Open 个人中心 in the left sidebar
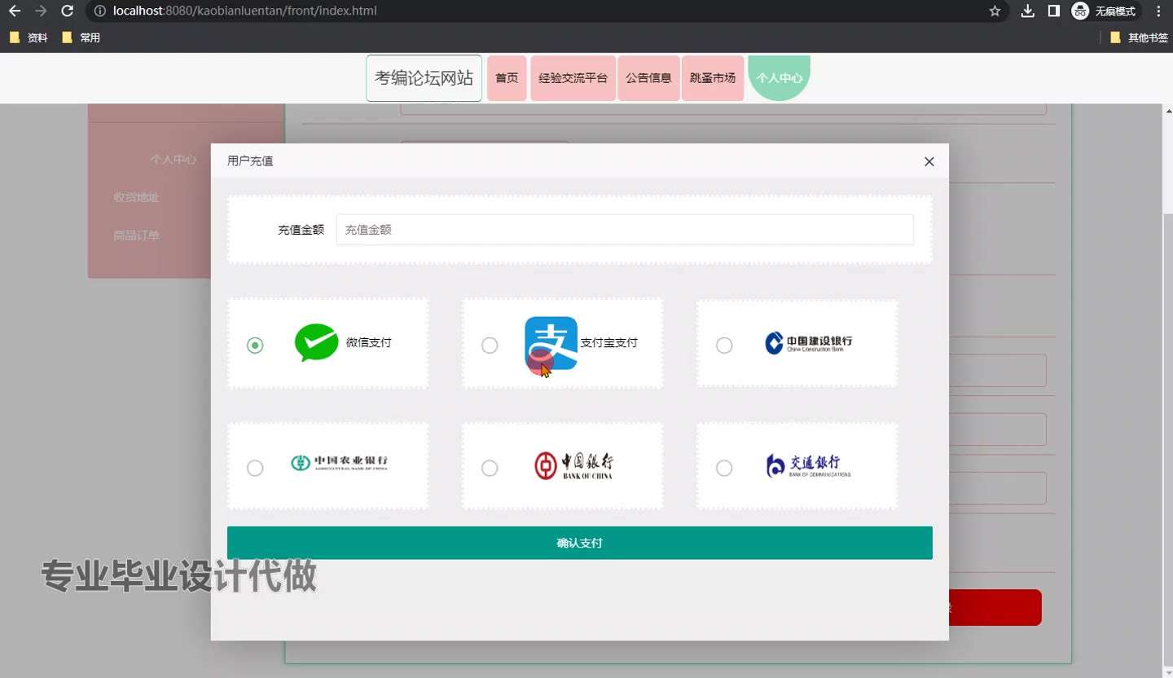This screenshot has width=1173, height=678. (173, 160)
